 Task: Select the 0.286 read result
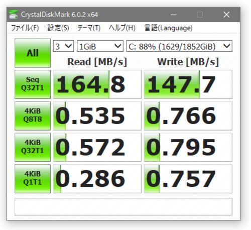pyautogui.click(x=97, y=179)
